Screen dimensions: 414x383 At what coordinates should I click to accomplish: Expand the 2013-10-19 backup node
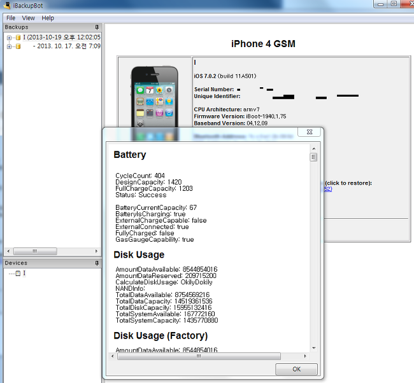10,38
